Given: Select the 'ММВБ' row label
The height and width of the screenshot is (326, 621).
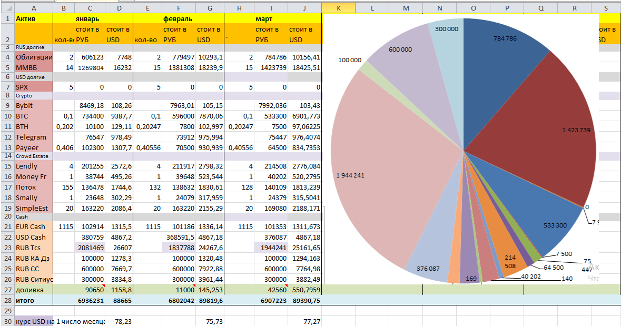Looking at the screenshot, I should click(34, 67).
